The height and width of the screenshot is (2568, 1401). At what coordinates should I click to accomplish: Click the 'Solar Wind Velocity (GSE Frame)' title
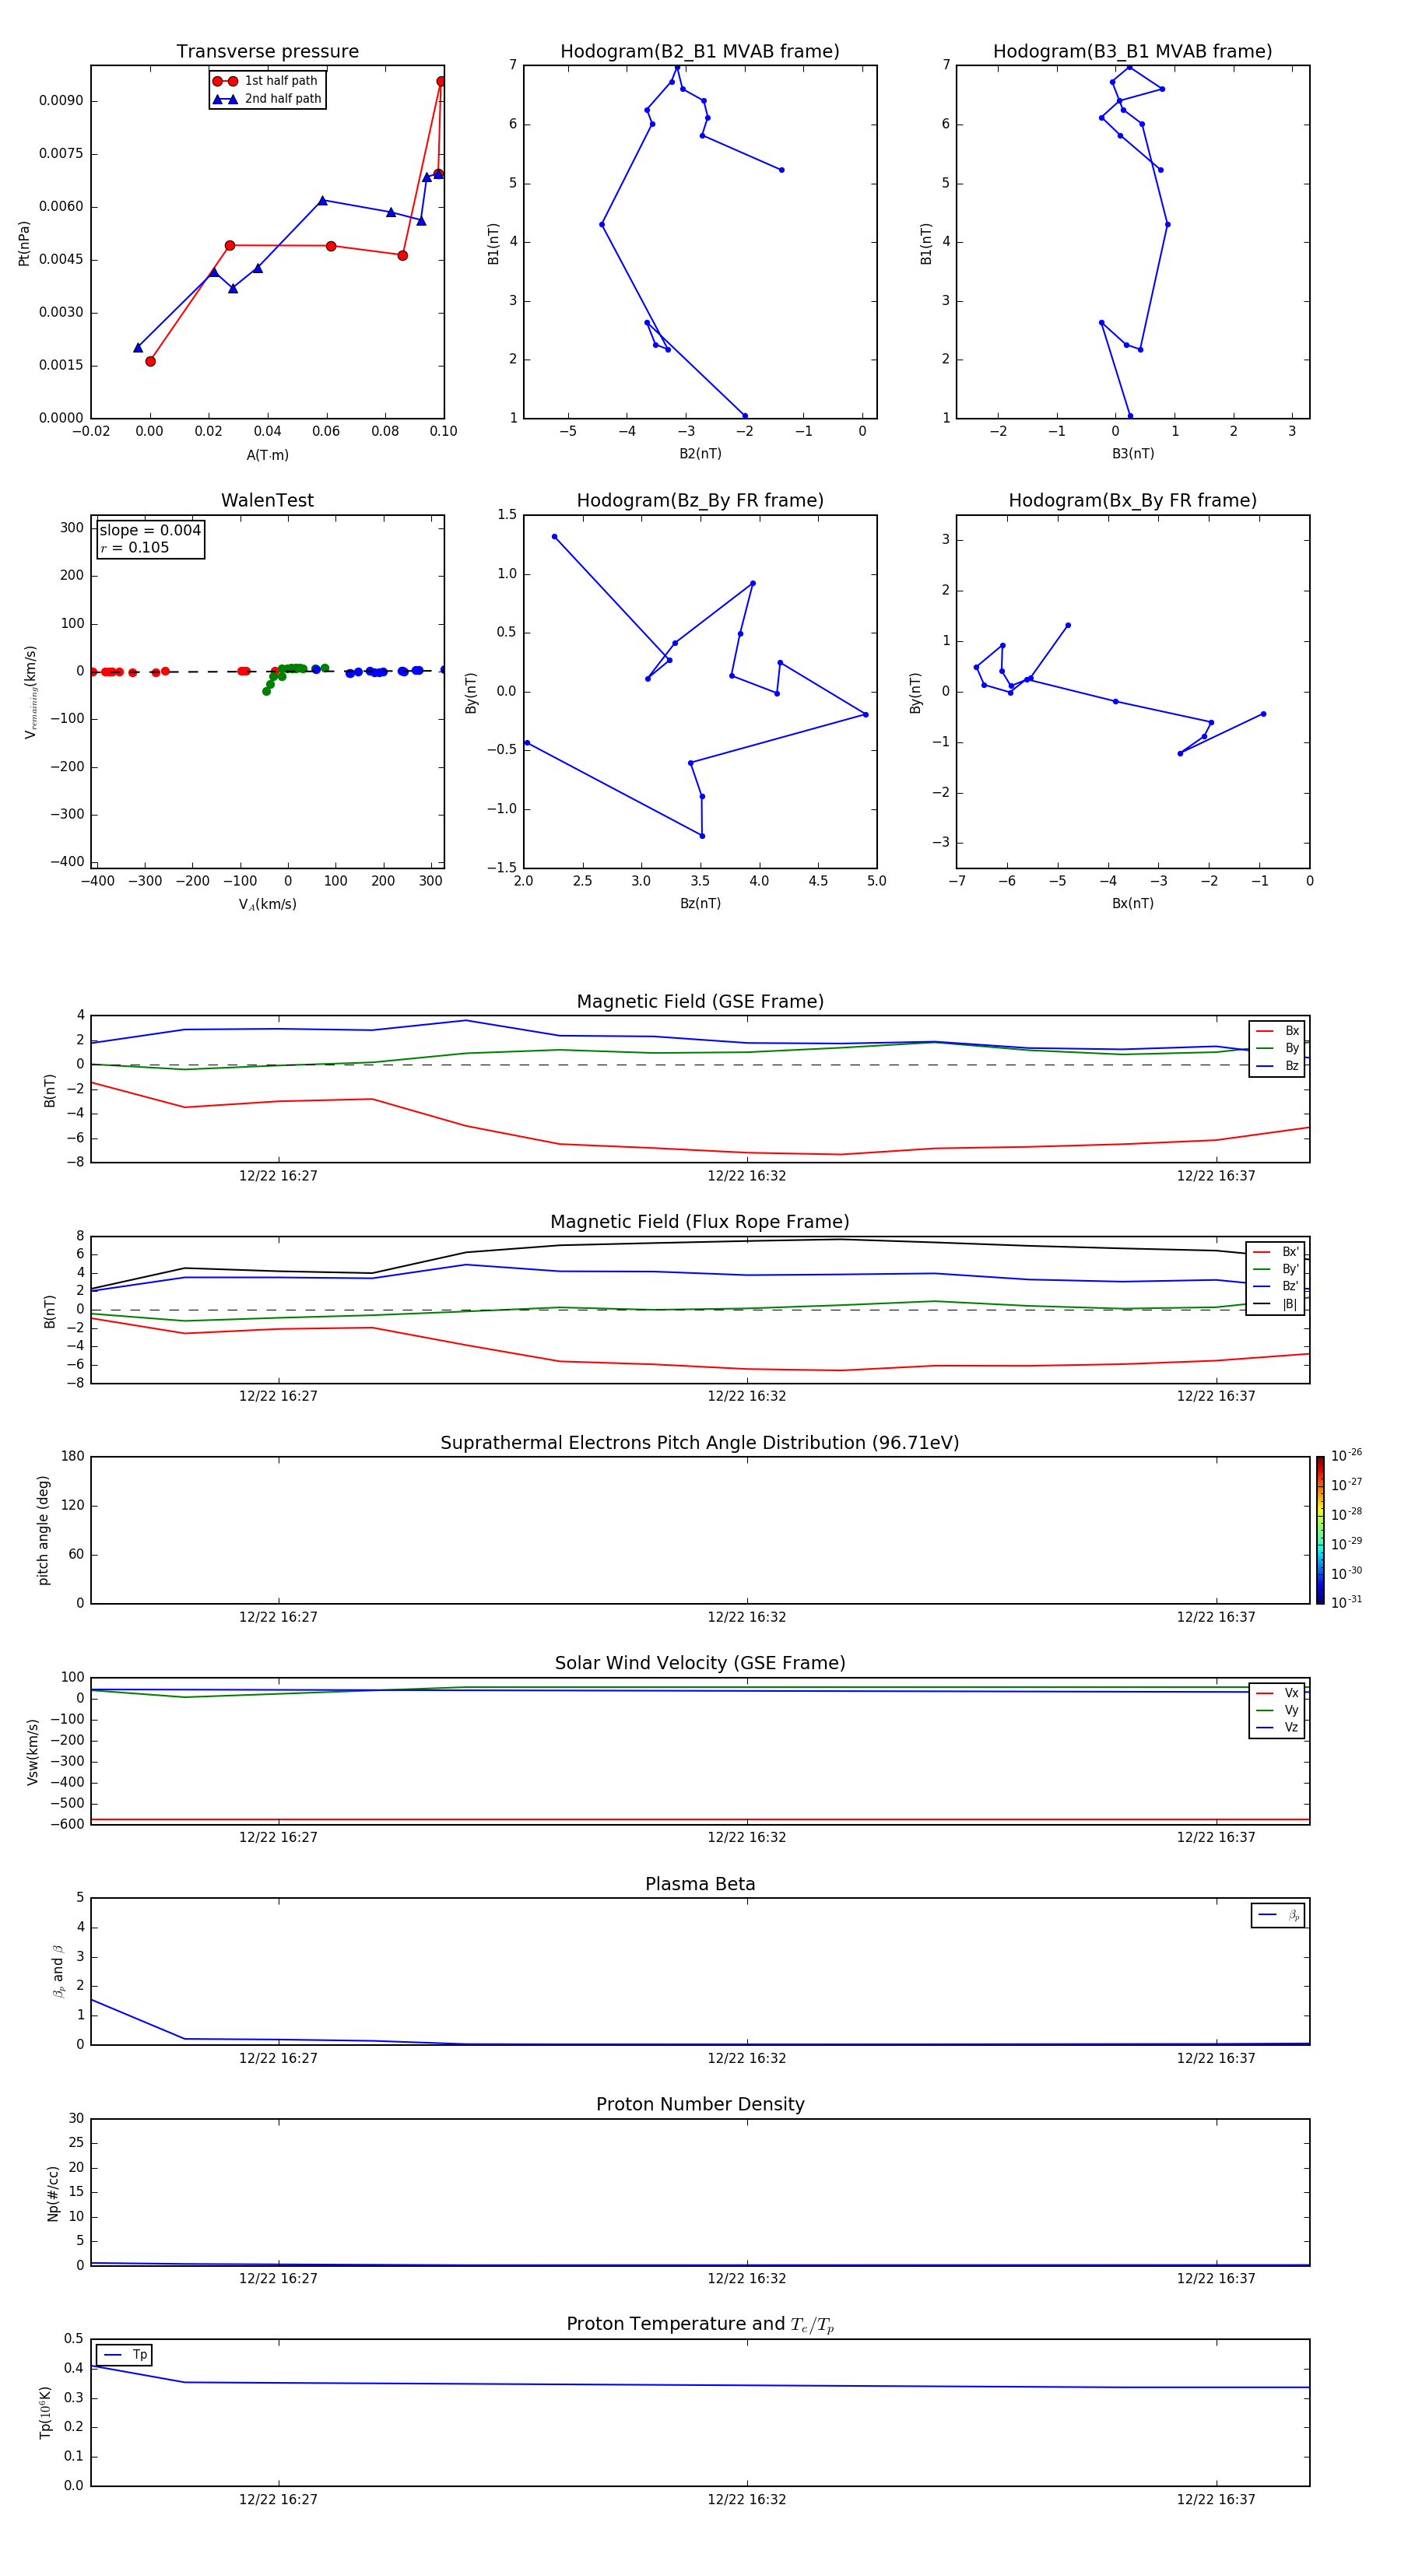(x=700, y=1664)
